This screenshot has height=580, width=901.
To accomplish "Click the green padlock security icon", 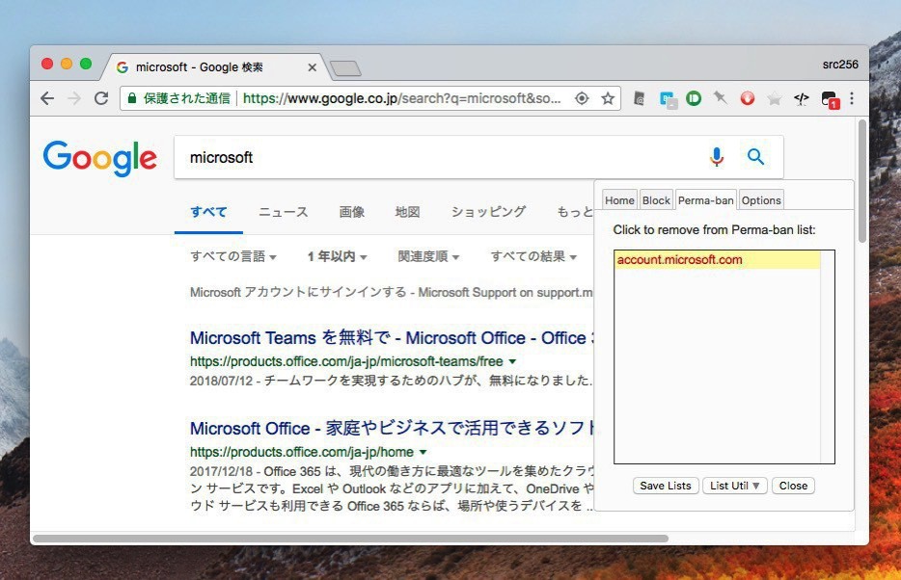I will tap(132, 98).
